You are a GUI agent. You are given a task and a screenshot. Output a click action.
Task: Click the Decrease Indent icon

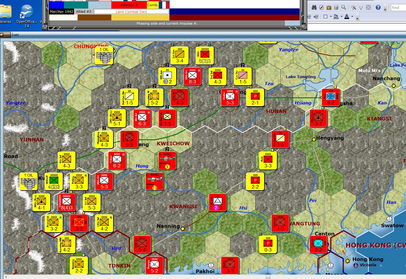pyautogui.click(x=310, y=17)
